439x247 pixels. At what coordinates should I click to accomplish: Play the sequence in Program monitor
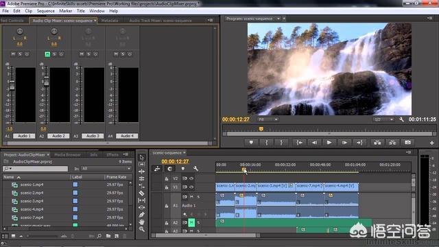point(329,143)
